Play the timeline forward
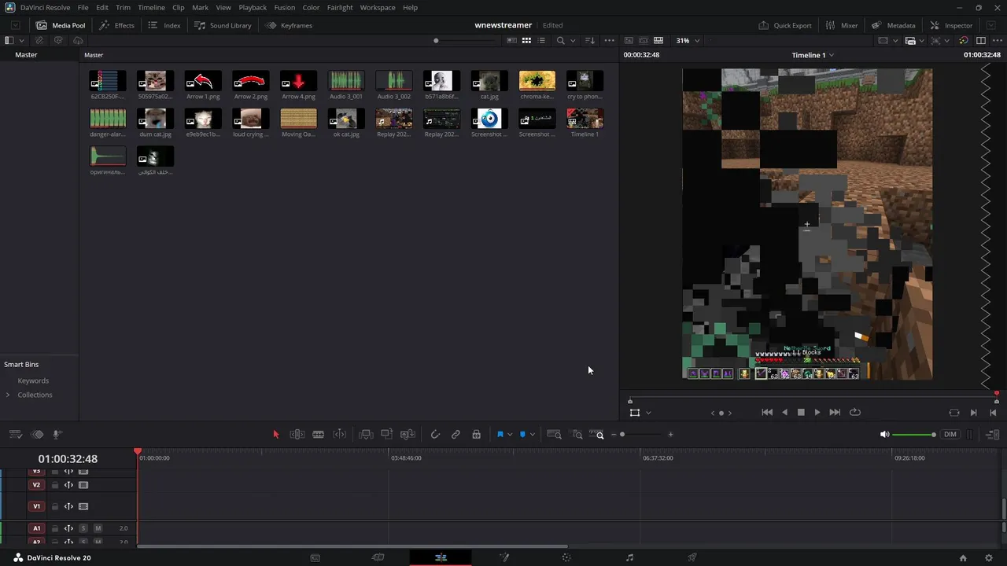1007x566 pixels. pyautogui.click(x=817, y=412)
